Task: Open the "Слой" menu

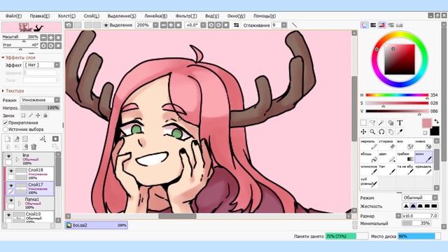Action: pyautogui.click(x=92, y=16)
